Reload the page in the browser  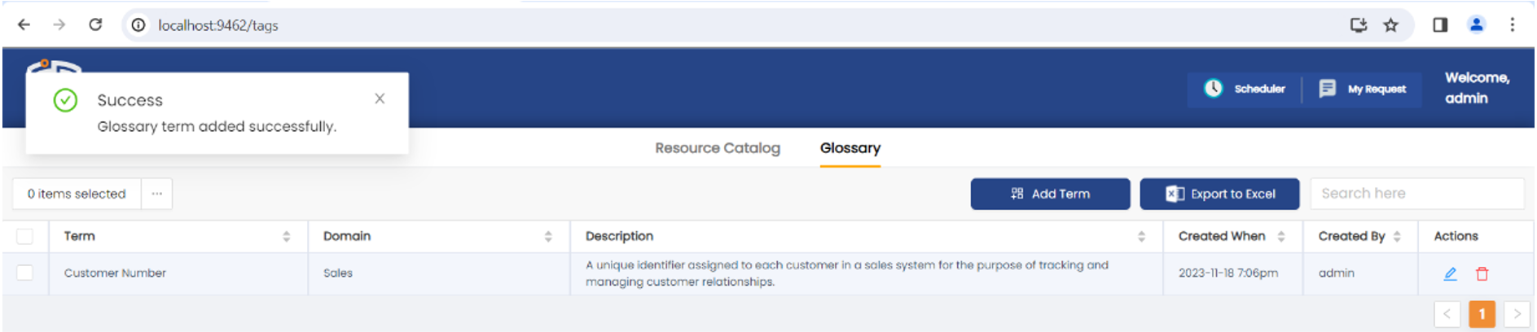(95, 25)
